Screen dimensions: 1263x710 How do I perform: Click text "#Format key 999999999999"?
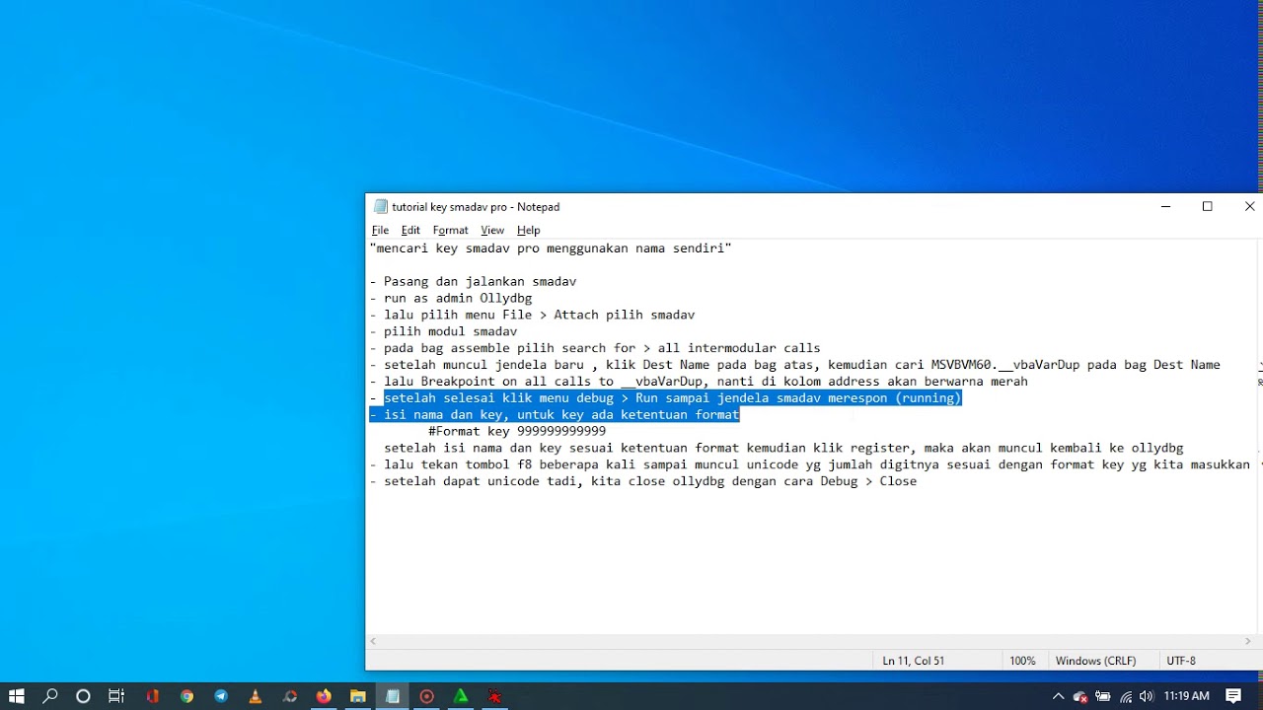click(x=517, y=432)
